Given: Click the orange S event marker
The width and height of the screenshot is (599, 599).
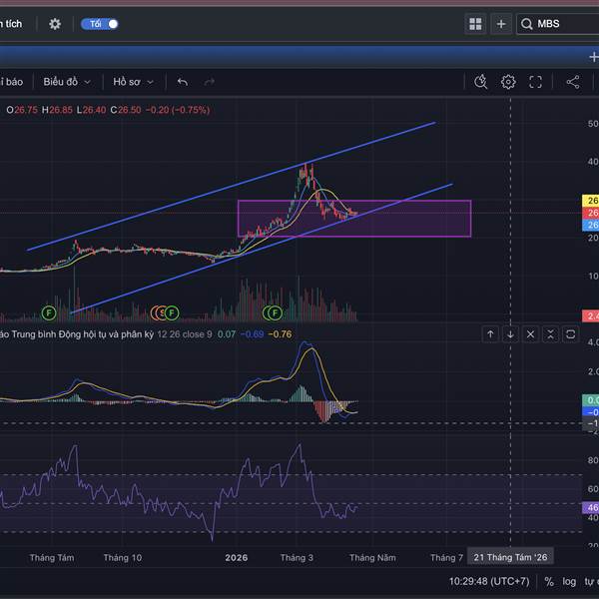Looking at the screenshot, I should click(x=161, y=313).
